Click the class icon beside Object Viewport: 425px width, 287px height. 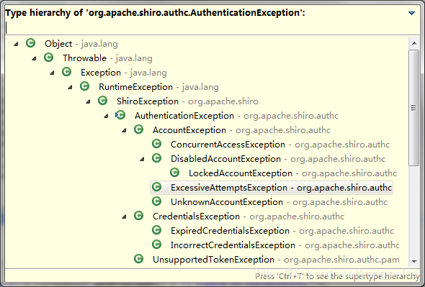click(31, 43)
